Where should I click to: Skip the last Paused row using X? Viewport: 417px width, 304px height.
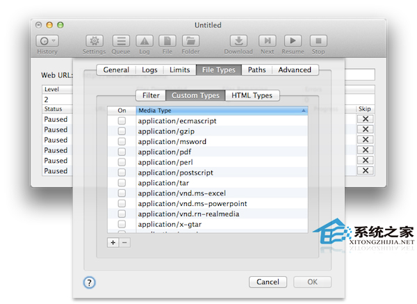(x=366, y=170)
